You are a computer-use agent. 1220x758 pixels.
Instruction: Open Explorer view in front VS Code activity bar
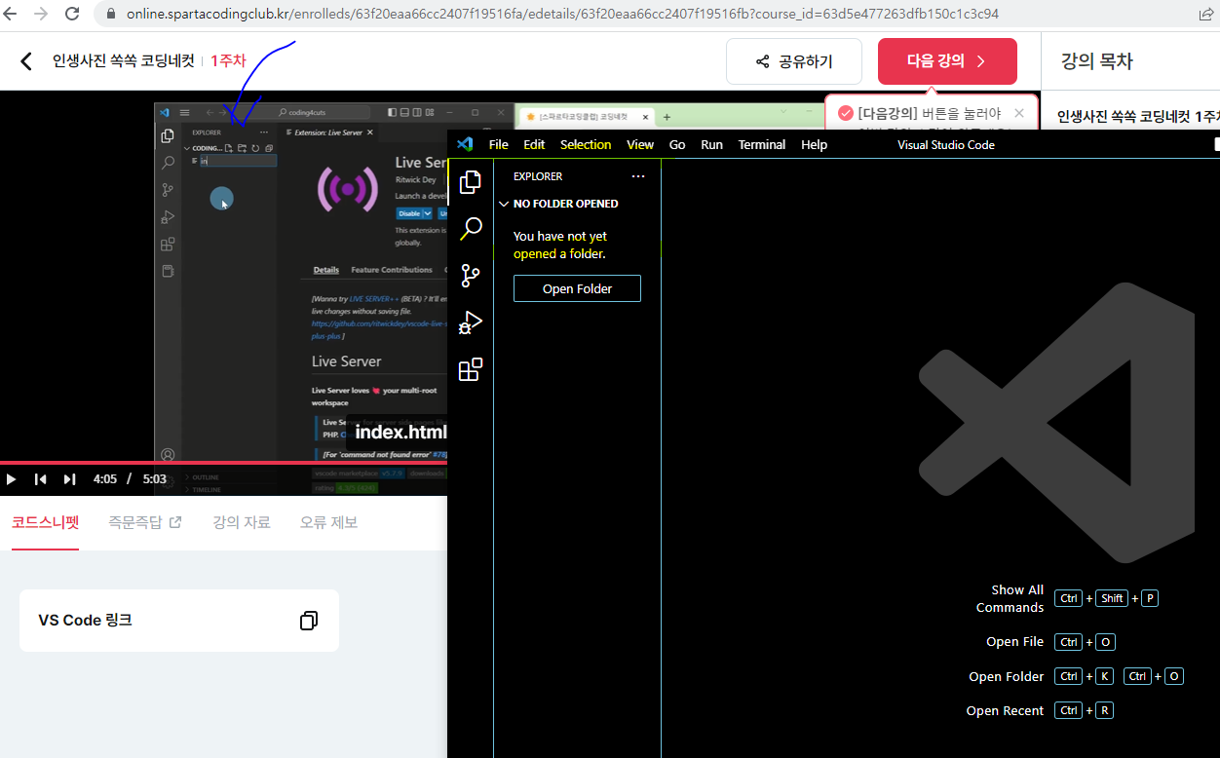tap(471, 182)
